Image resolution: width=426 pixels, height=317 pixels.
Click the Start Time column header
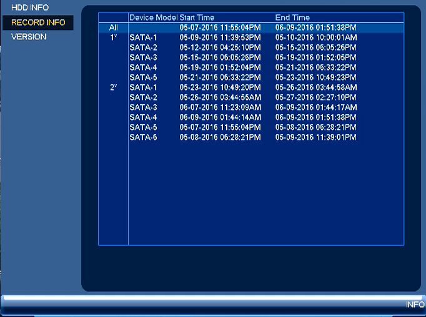point(197,17)
